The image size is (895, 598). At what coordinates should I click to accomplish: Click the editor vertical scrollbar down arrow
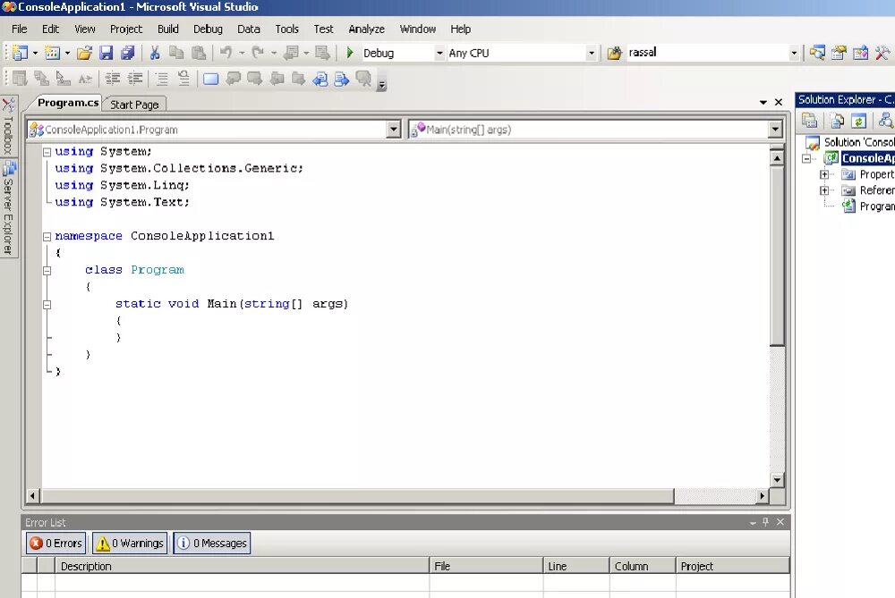[x=777, y=480]
